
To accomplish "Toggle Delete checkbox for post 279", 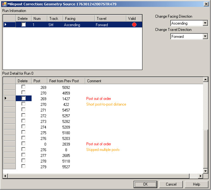I will point(23,167).
